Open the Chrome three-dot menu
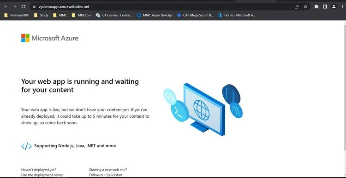346x178 pixels. (342, 6)
